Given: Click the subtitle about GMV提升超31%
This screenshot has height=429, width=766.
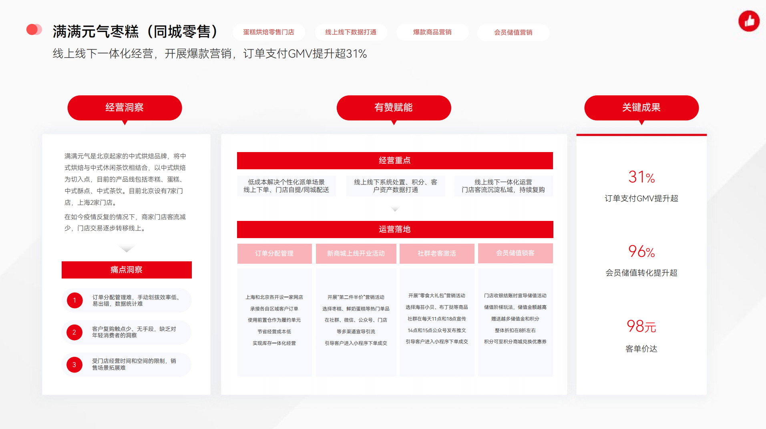Looking at the screenshot, I should pos(210,54).
